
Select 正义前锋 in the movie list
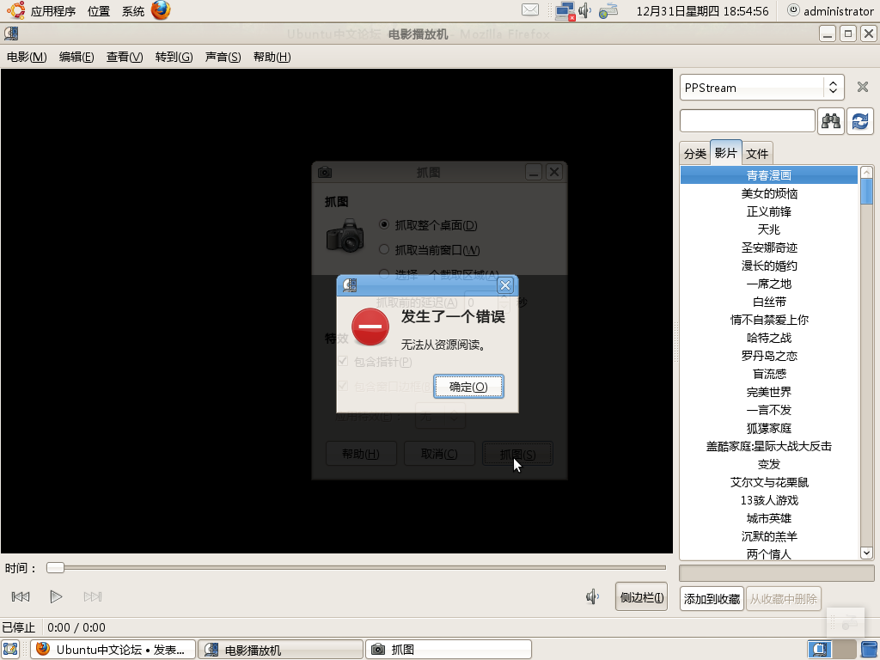tap(769, 211)
